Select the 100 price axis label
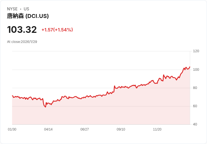Image resolution: width=207 pixels, height=144 pixels. tap(196, 70)
